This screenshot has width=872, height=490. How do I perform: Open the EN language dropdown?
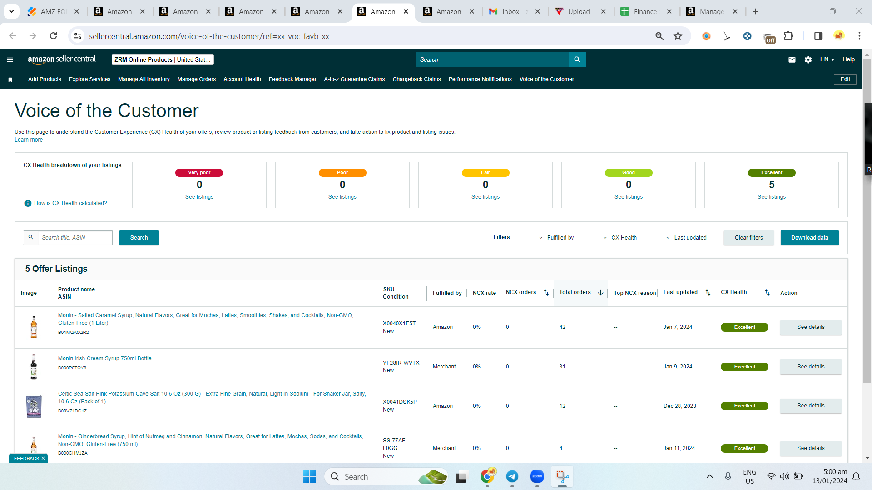827,59
